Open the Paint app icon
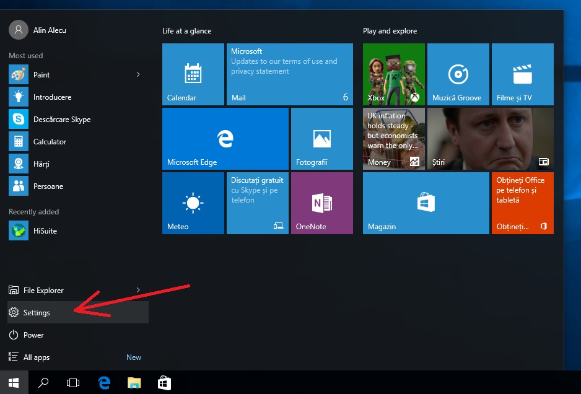581x394 pixels. click(x=19, y=74)
